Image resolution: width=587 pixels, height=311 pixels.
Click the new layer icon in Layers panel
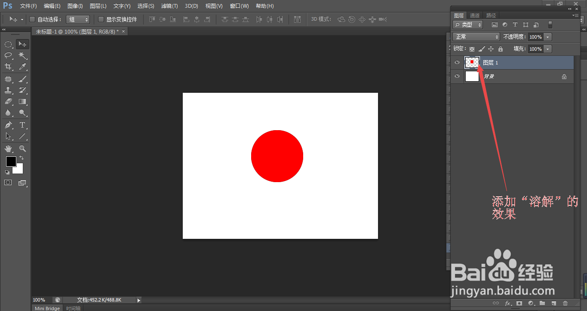pyautogui.click(x=554, y=303)
